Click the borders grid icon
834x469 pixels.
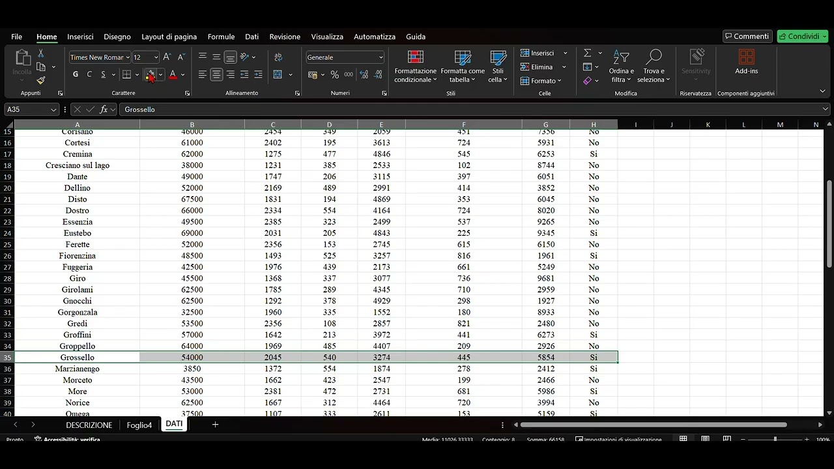(127, 75)
